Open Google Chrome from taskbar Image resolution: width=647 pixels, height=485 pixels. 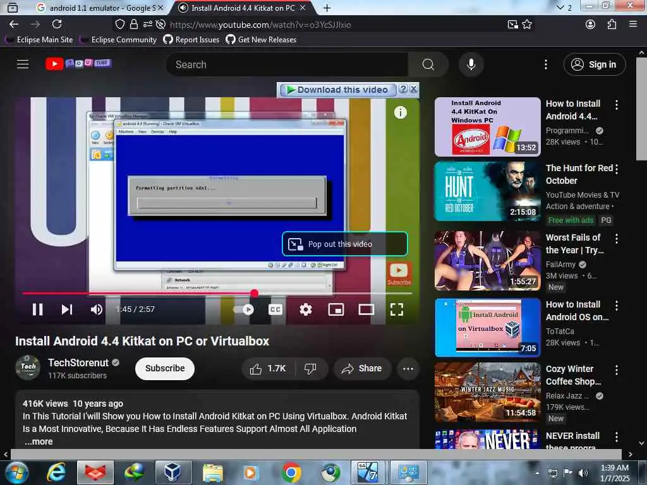pos(291,472)
